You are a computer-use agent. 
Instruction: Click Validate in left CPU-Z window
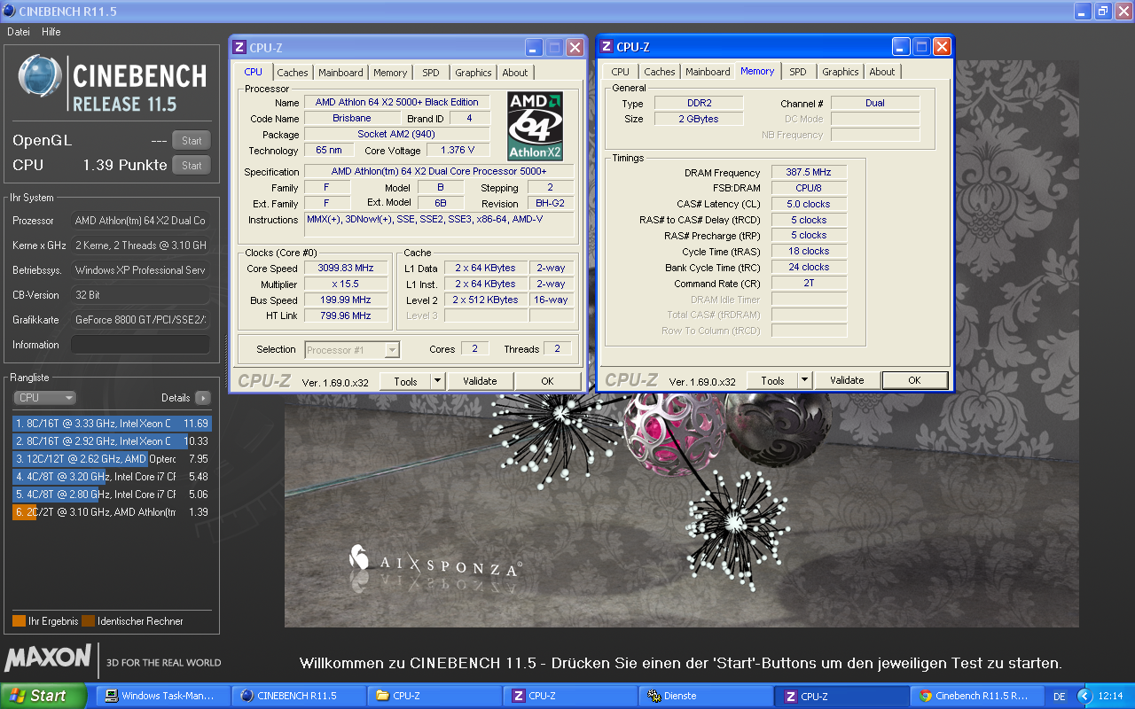click(480, 381)
